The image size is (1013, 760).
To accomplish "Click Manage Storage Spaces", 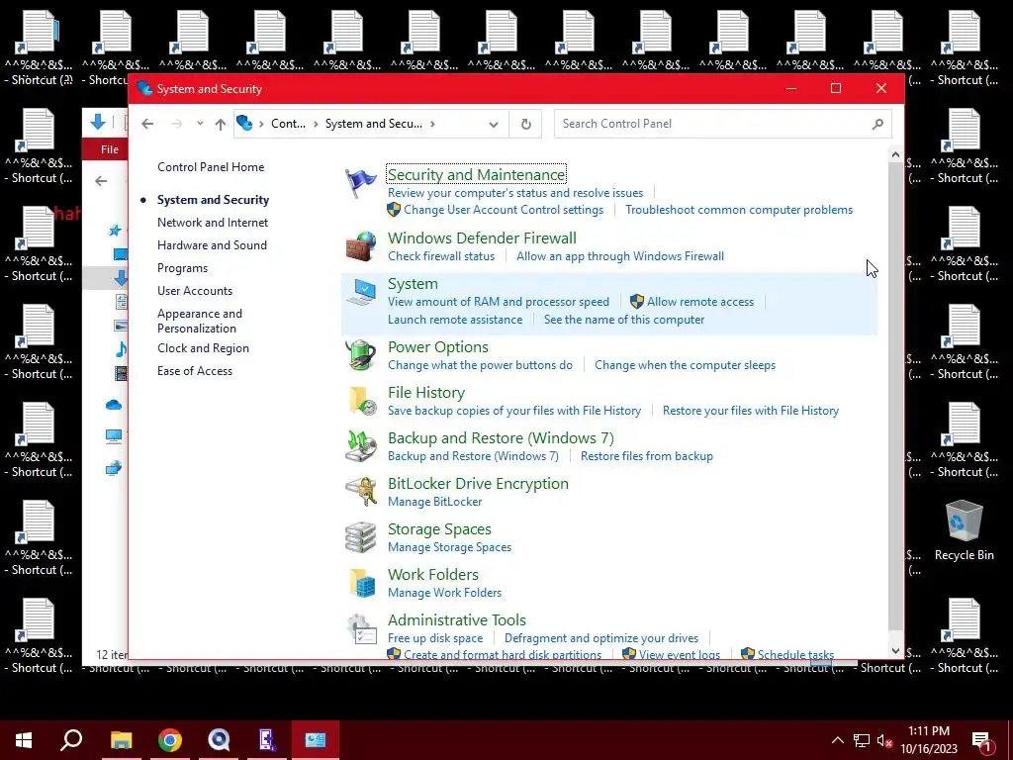I will [x=450, y=546].
